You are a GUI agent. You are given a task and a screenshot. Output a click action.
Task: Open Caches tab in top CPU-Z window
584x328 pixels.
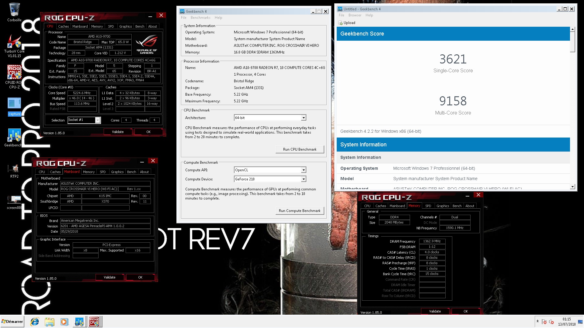63,26
